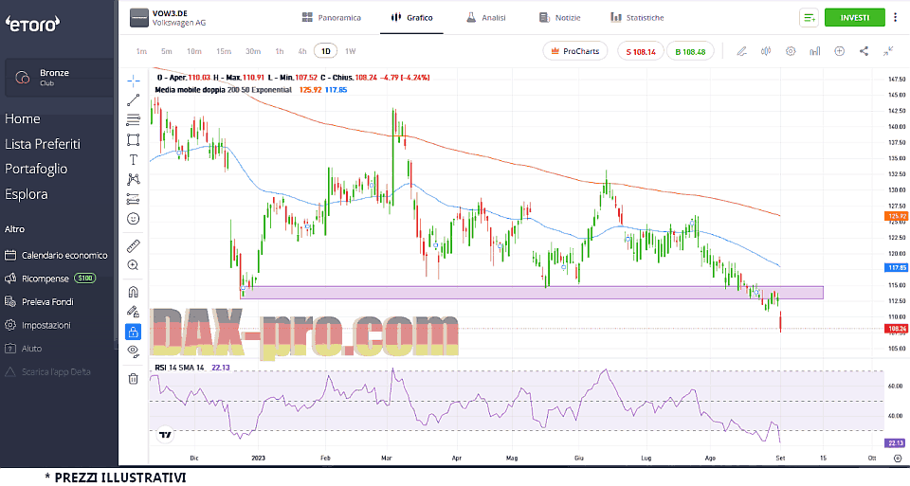Open the drawing pencil tool in top toolbar
The image size is (910, 486).
(741, 51)
